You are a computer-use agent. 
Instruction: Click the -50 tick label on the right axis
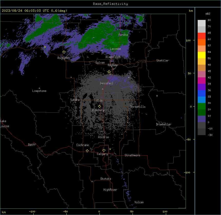coord(188,139)
